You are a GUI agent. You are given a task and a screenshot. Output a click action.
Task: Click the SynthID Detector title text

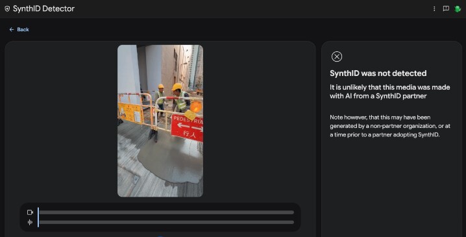(x=43, y=8)
